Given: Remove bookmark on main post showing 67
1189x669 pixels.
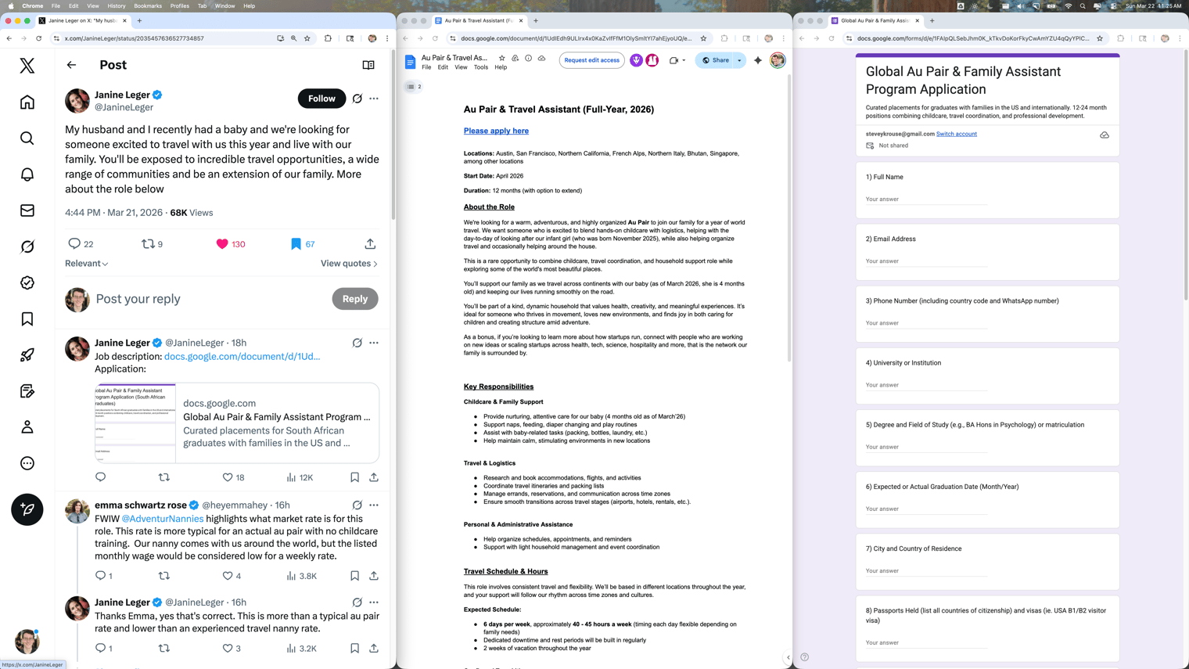Looking at the screenshot, I should pos(296,244).
